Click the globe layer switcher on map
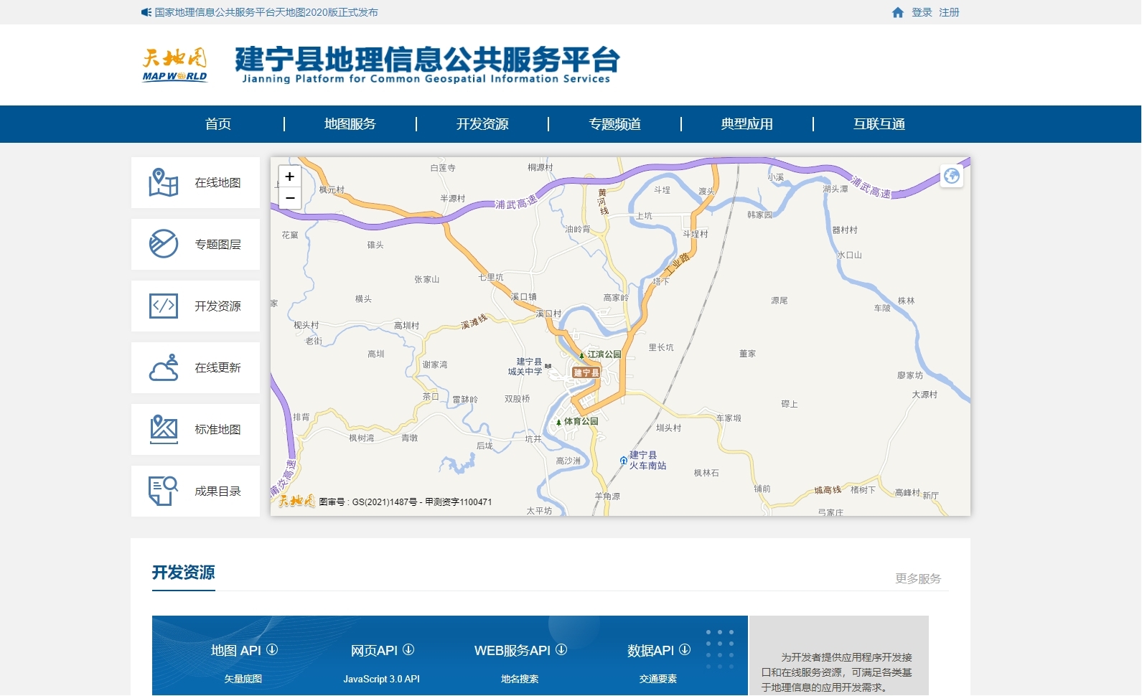Image resolution: width=1142 pixels, height=696 pixels. click(952, 176)
